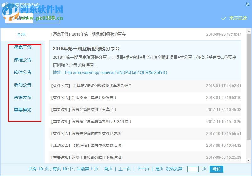Close the message center with the X
Image resolution: width=252 pixels, height=176 pixels.
click(248, 4)
